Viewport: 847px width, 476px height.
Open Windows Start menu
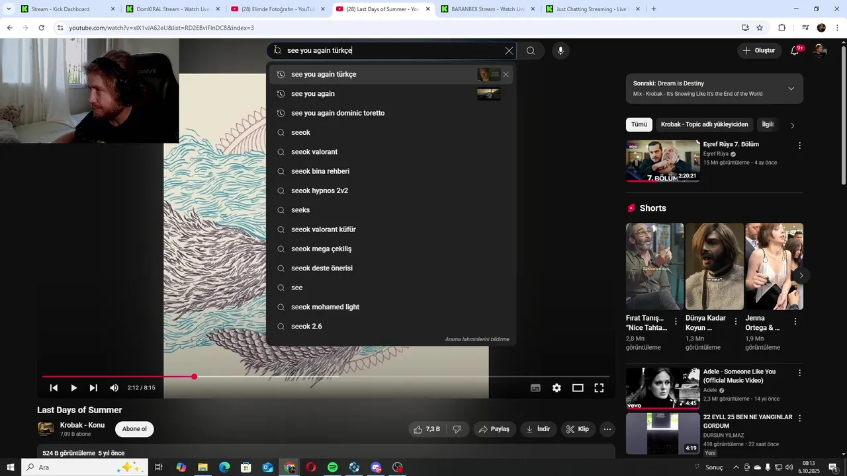pos(11,467)
